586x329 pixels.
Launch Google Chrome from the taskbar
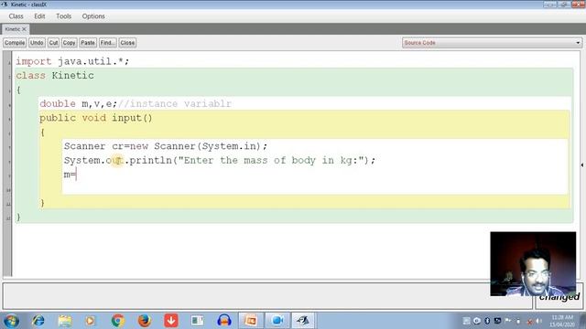[x=118, y=321]
